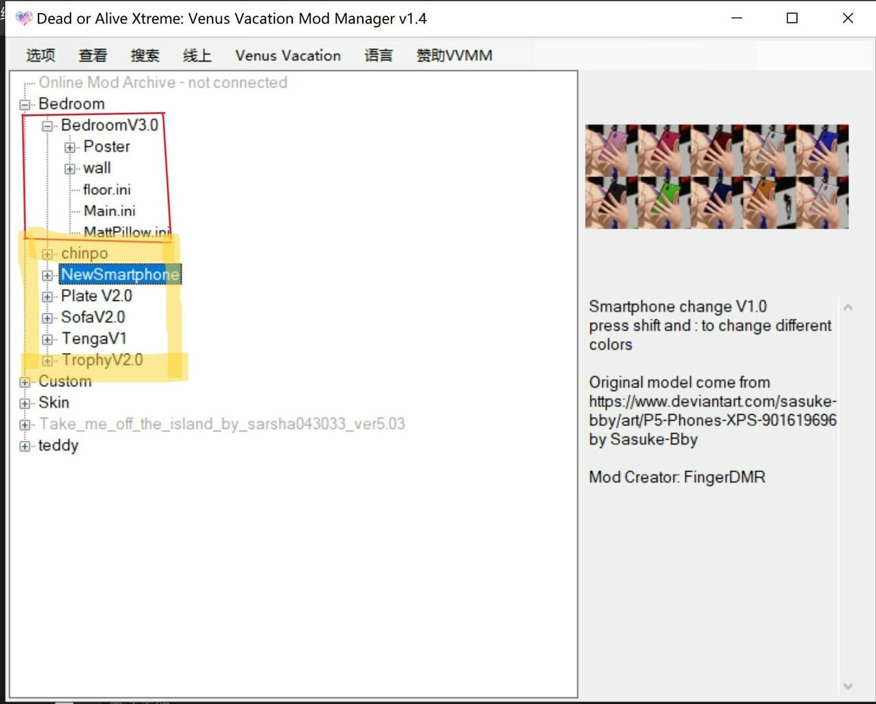
Task: Expand the Custom node
Action: pos(25,382)
